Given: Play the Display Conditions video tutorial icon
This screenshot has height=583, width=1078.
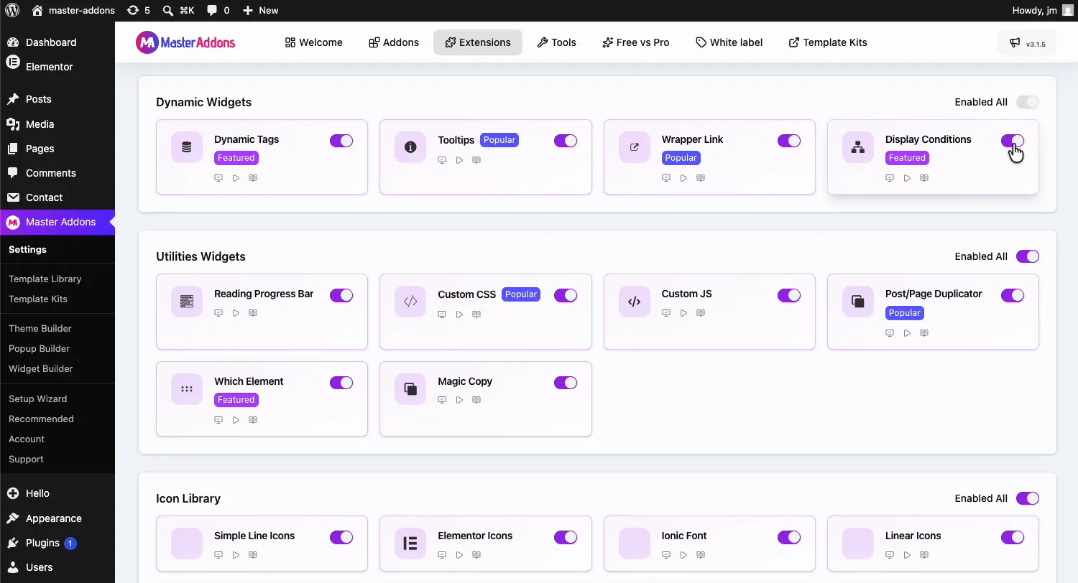Looking at the screenshot, I should 907,178.
